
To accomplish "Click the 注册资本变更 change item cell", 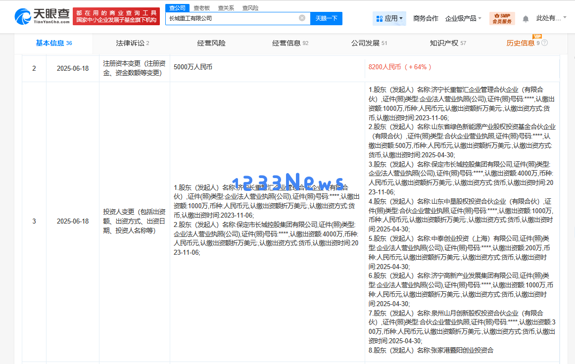I will click(x=134, y=68).
